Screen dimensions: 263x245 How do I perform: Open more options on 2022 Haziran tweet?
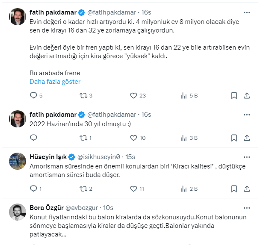pos(247,115)
